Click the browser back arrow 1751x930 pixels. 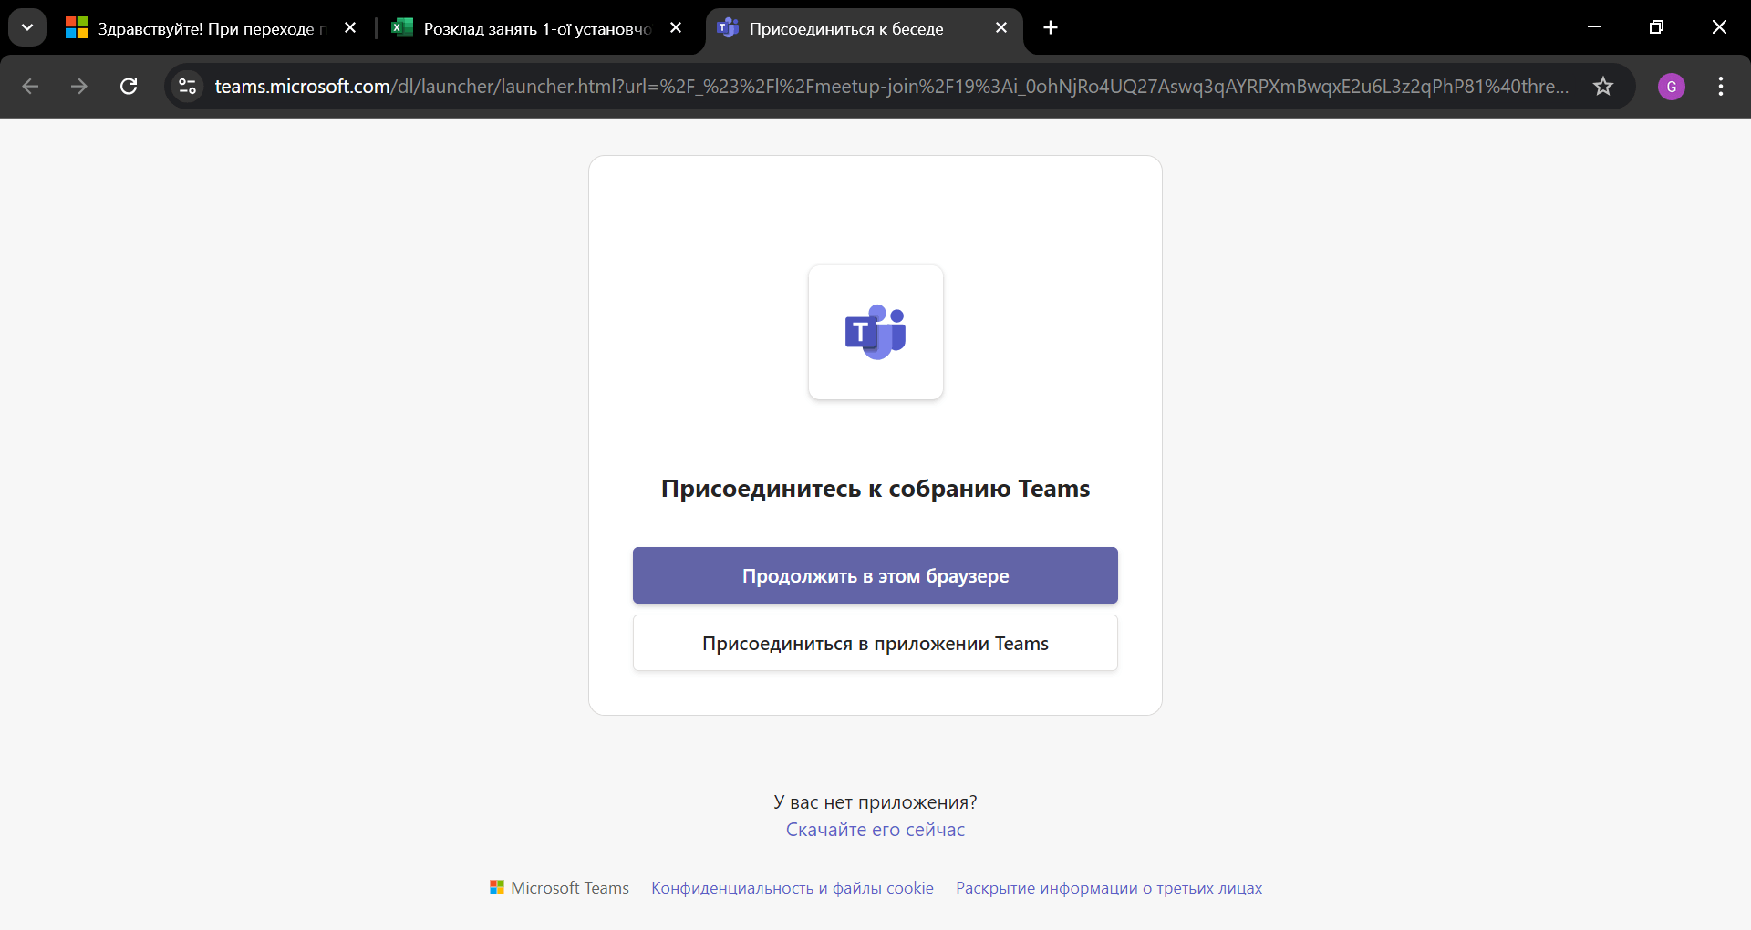(x=30, y=87)
